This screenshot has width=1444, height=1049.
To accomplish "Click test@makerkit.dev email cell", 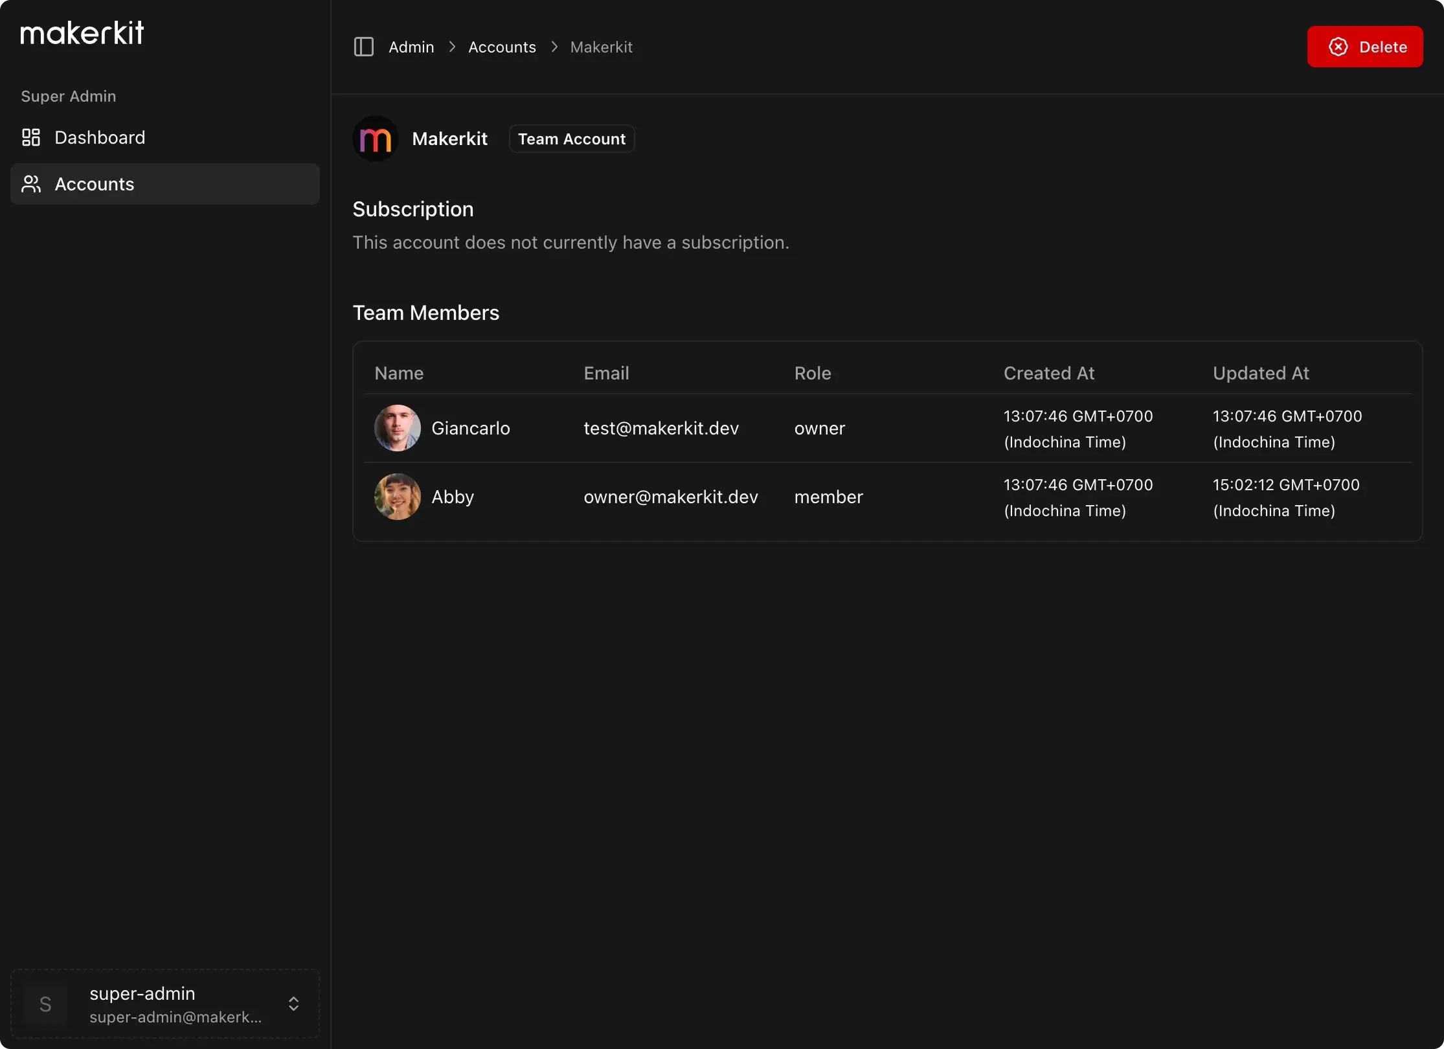I will click(660, 428).
